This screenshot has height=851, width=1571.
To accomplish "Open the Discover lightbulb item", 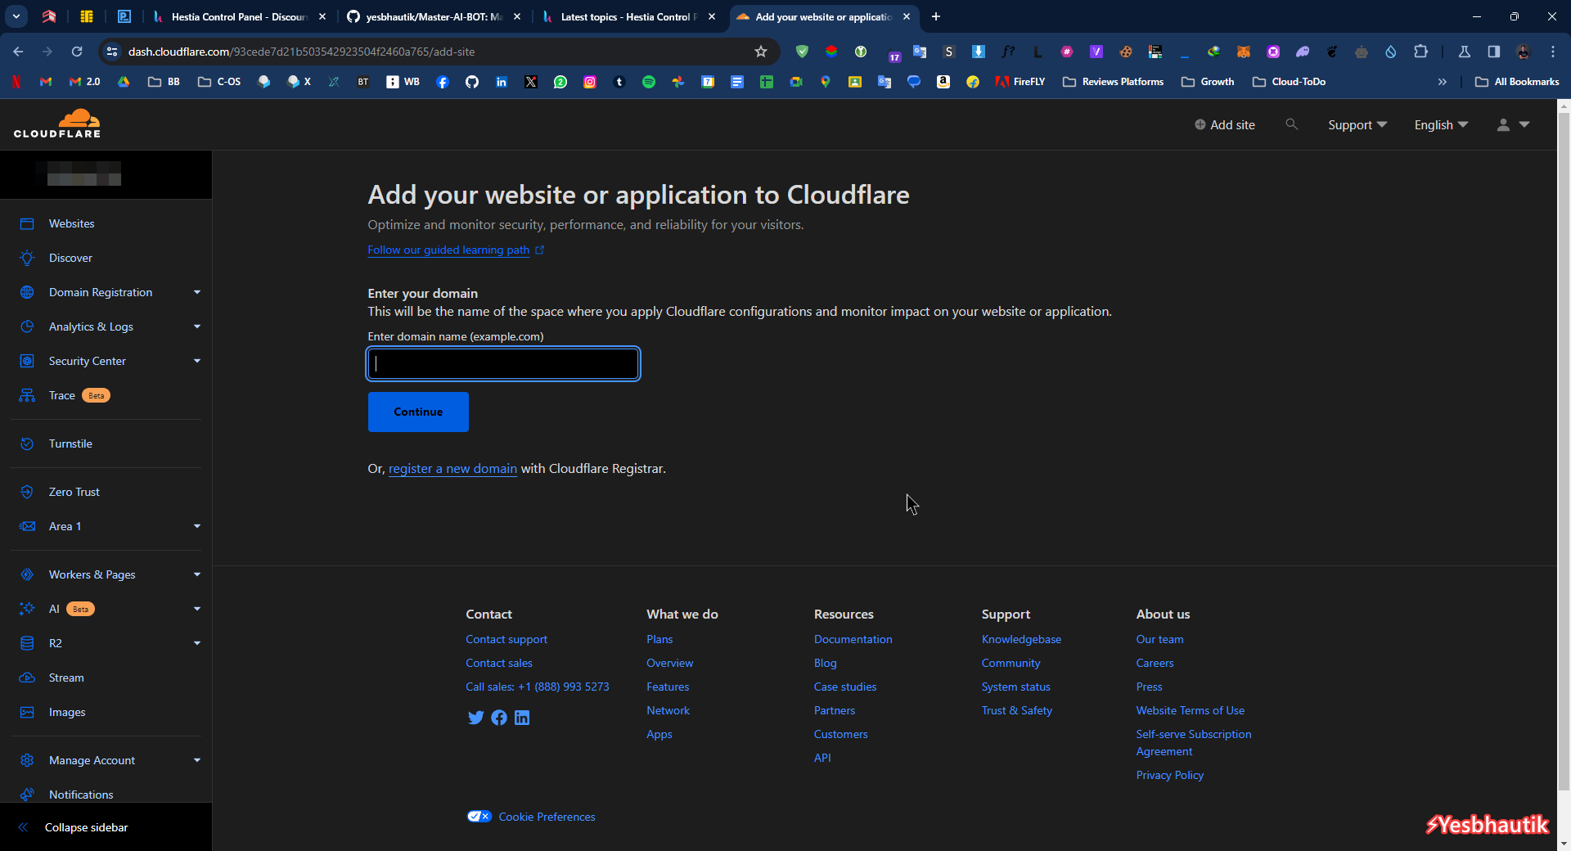I will coord(70,258).
